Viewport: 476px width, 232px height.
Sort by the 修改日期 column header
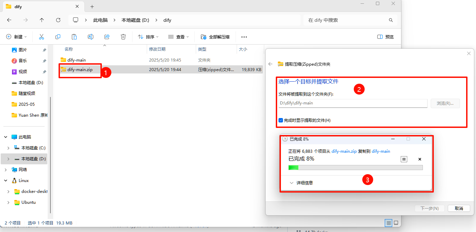coord(157,49)
